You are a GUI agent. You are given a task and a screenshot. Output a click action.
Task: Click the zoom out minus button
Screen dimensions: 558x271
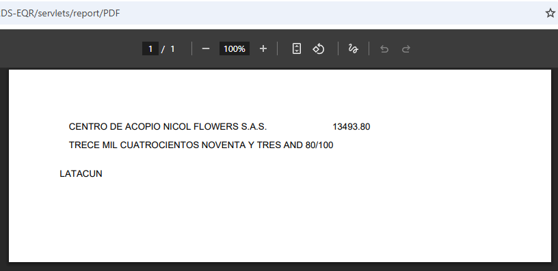206,48
